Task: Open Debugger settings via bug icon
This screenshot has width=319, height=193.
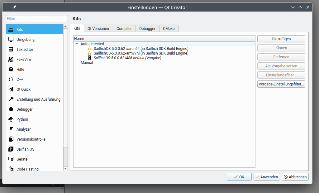Action: point(11,109)
